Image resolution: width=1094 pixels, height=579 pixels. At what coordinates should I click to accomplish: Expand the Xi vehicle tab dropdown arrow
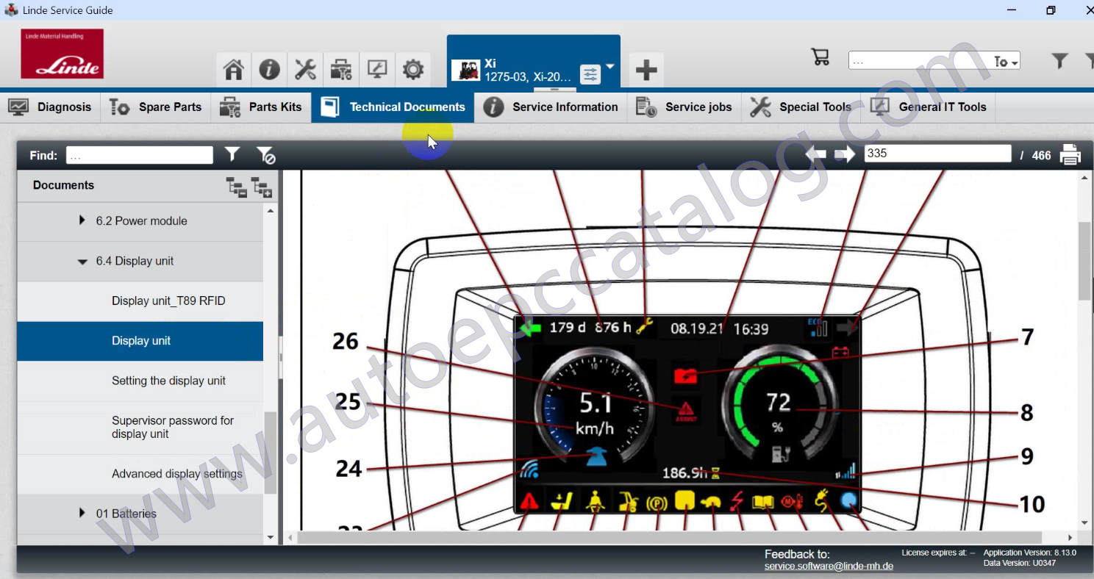click(610, 67)
